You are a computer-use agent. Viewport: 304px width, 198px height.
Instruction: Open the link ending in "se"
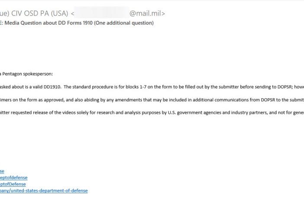pyautogui.click(x=2, y=171)
